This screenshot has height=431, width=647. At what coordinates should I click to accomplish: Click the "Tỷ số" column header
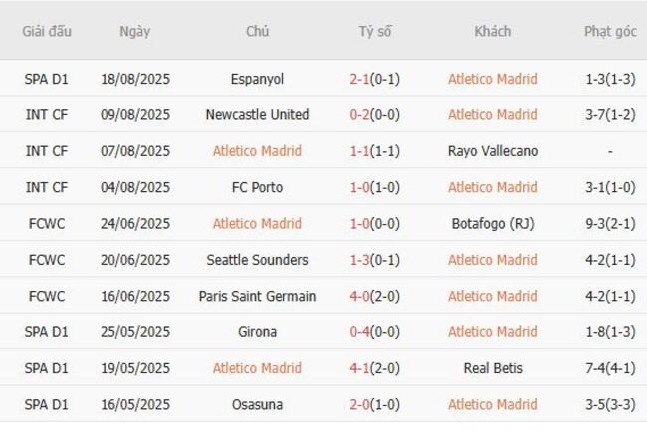click(375, 31)
